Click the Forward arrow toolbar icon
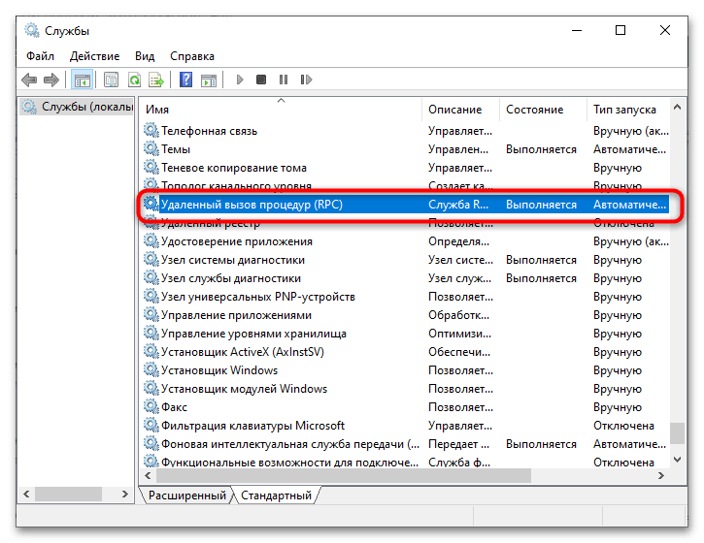 point(51,80)
